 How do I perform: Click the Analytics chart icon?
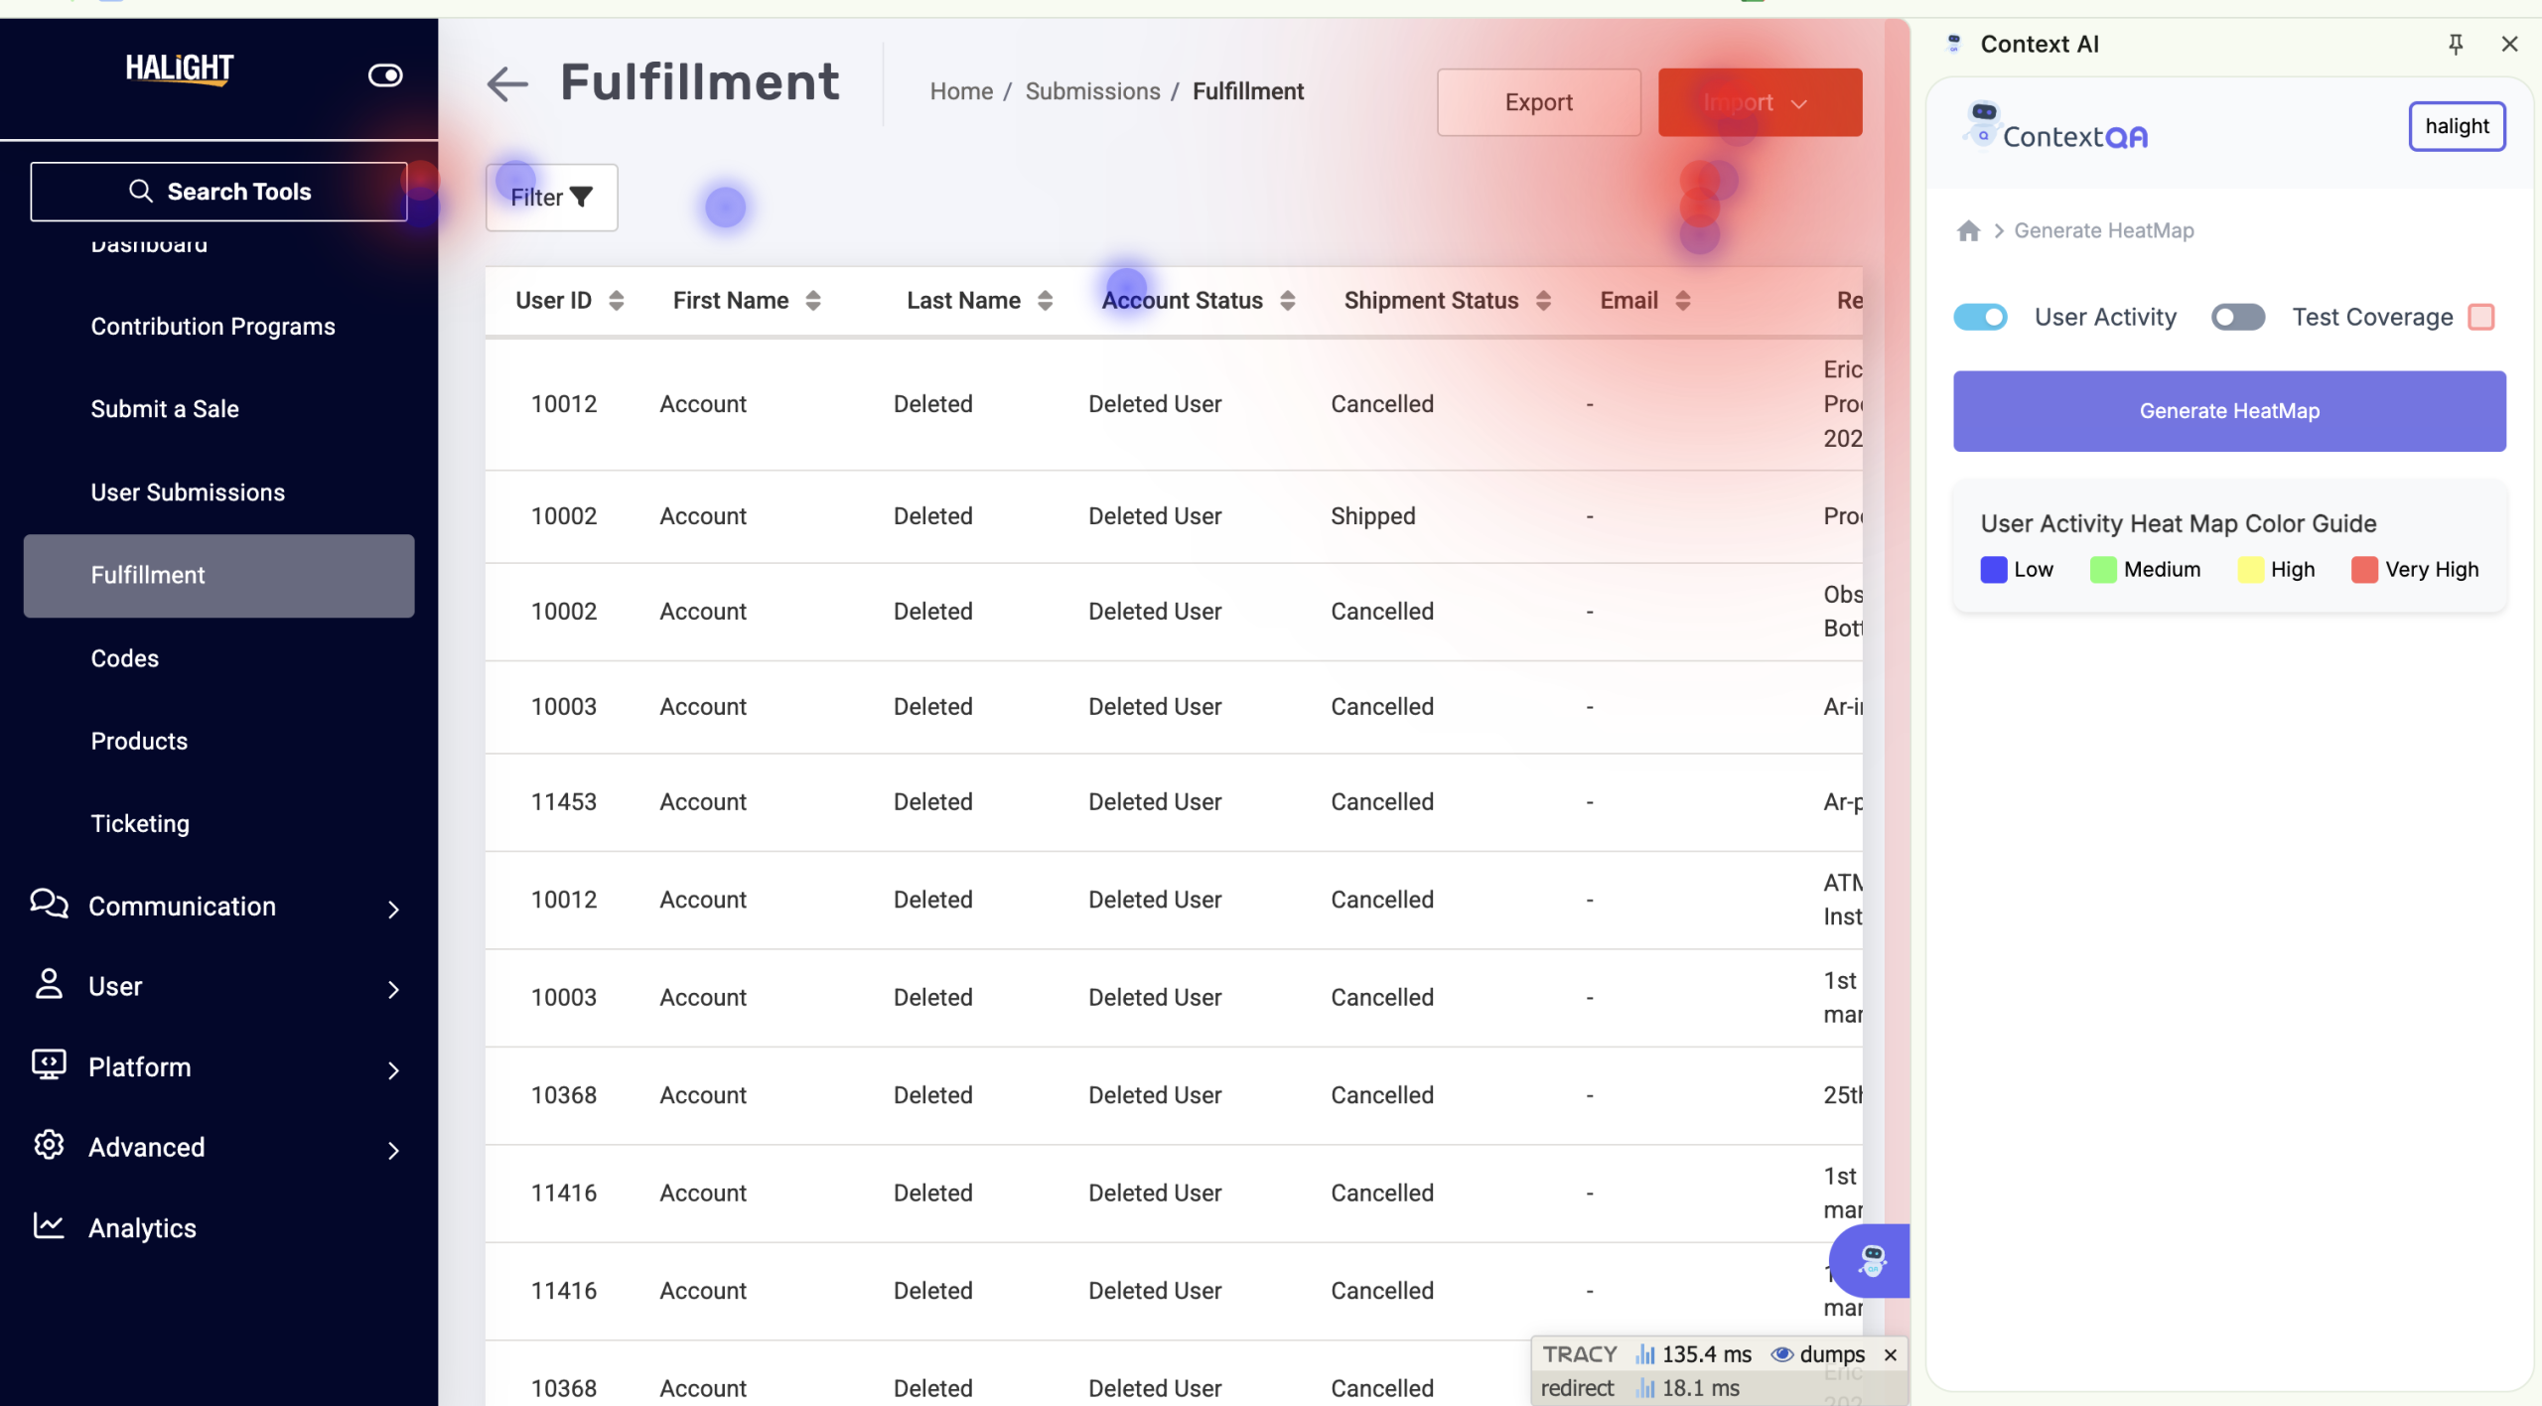(x=48, y=1226)
